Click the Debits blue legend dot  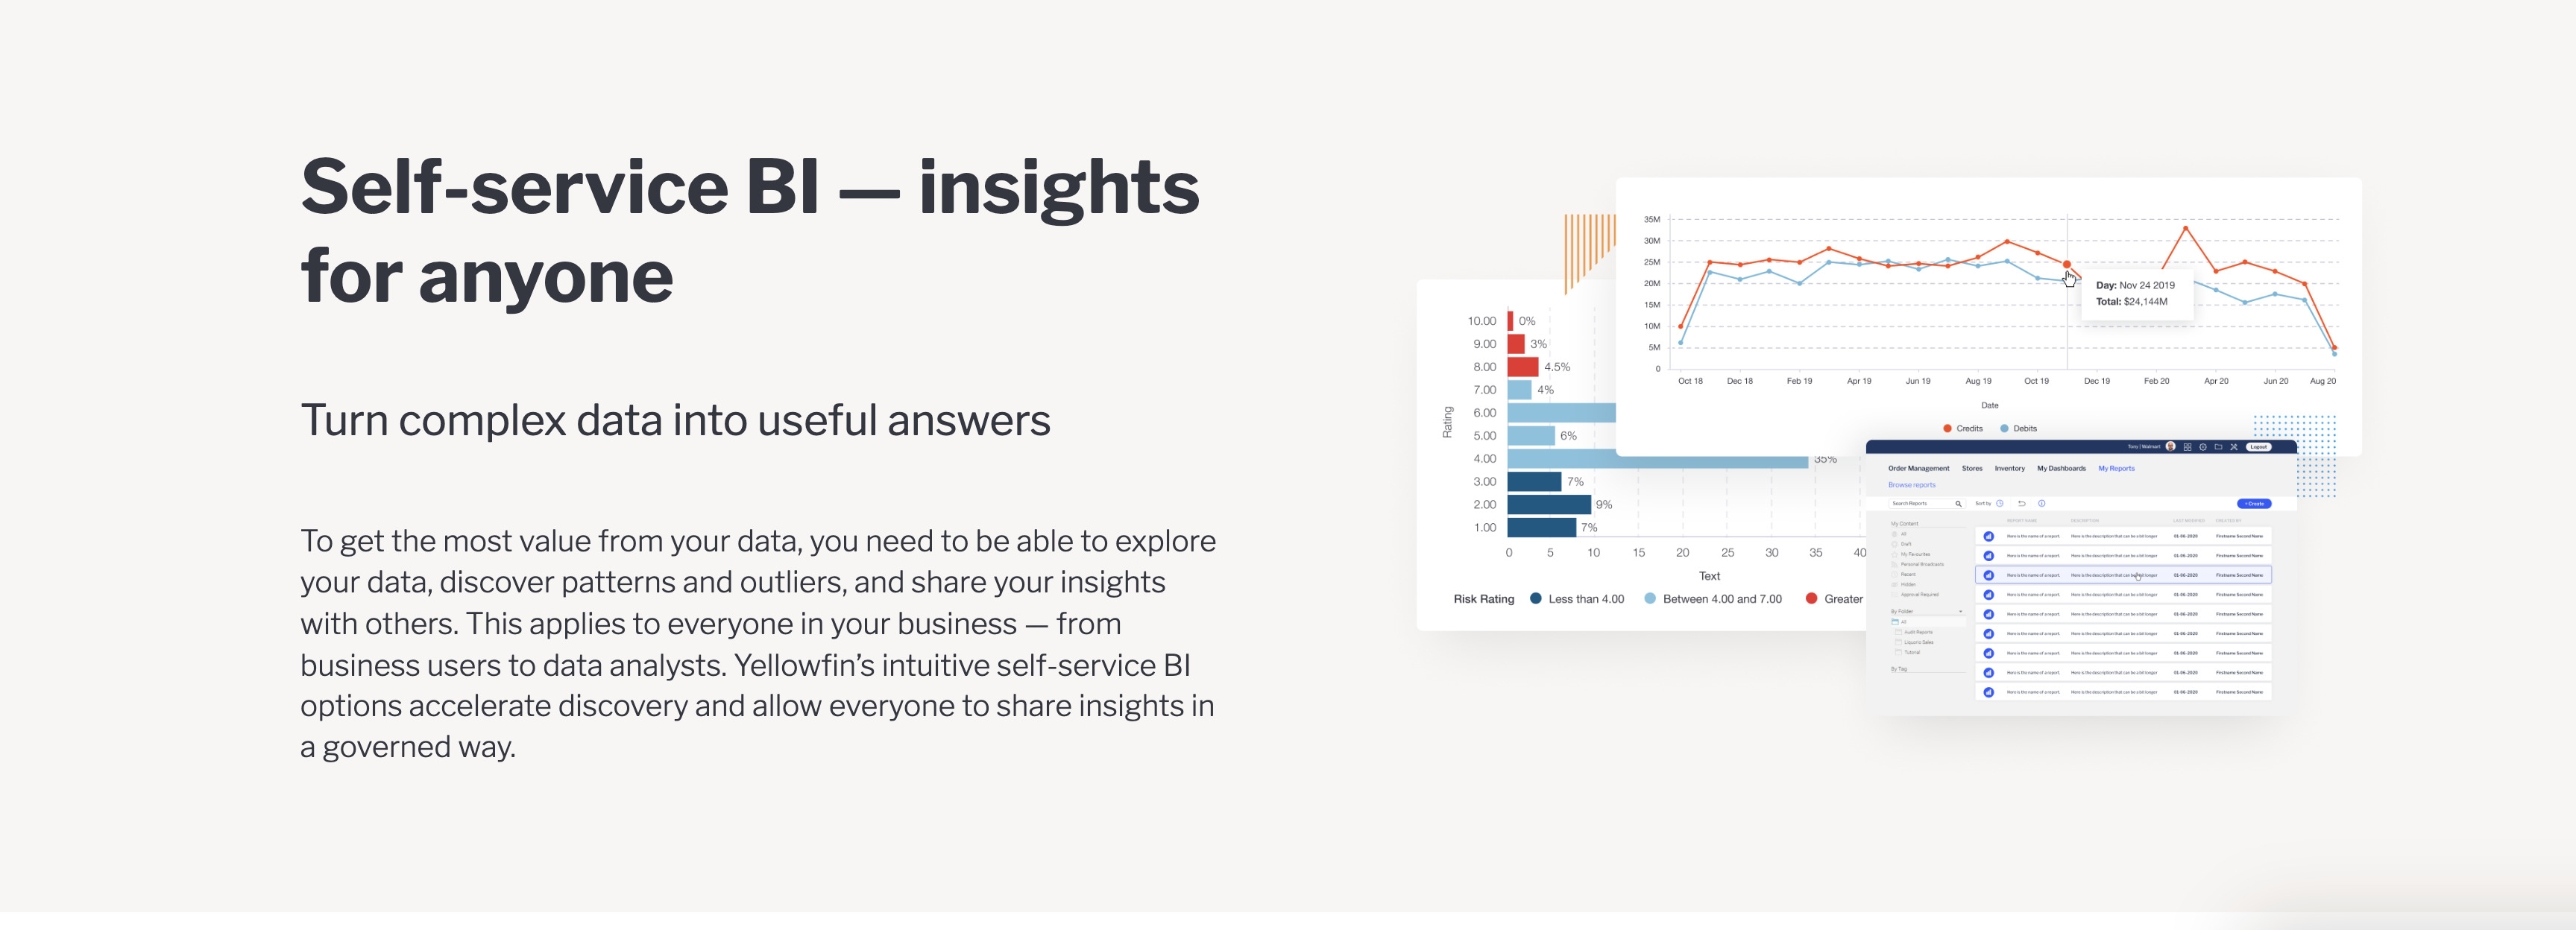tap(2004, 428)
